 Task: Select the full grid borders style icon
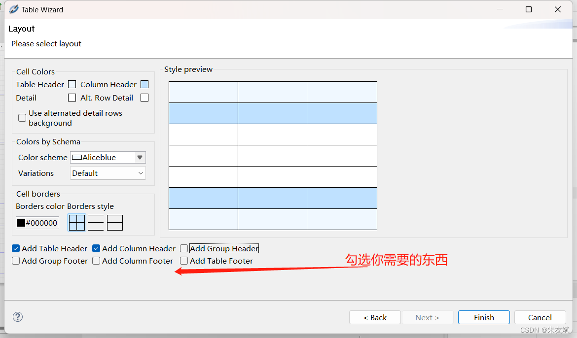point(76,223)
